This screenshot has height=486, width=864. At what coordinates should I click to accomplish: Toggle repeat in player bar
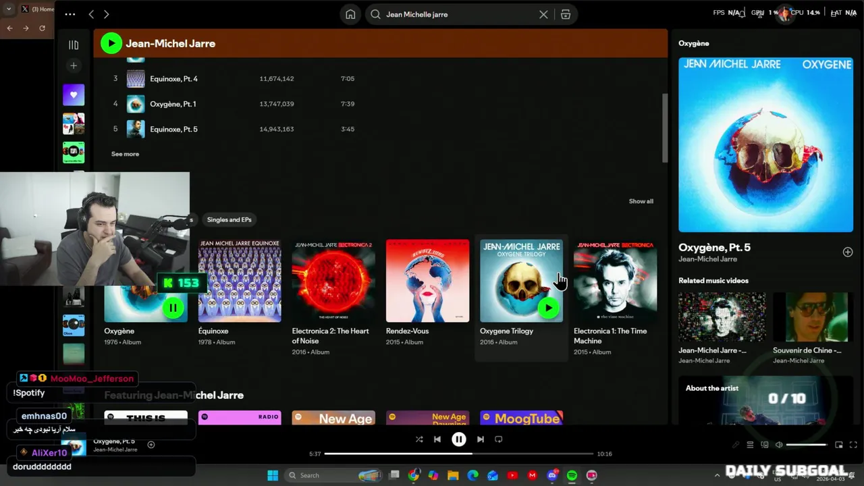point(499,439)
